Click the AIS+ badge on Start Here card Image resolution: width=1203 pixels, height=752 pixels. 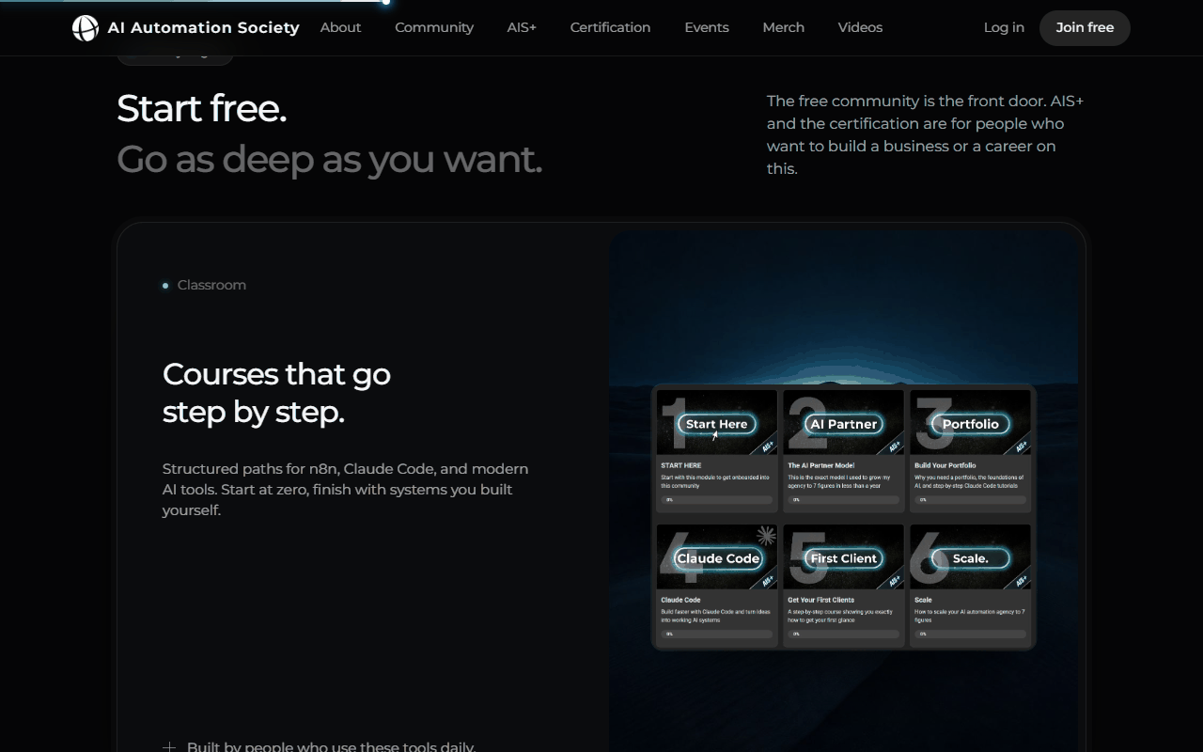(x=769, y=446)
